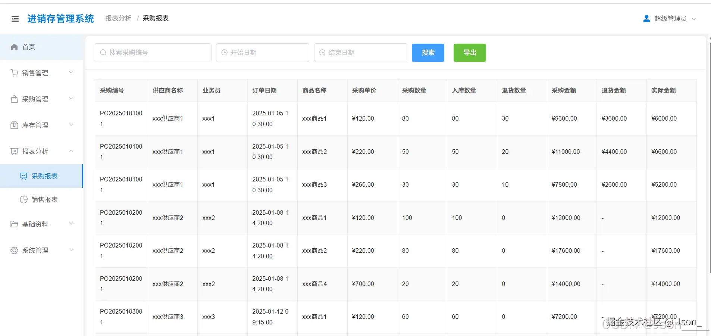Select 销售报表 in the sidebar

click(x=41, y=199)
